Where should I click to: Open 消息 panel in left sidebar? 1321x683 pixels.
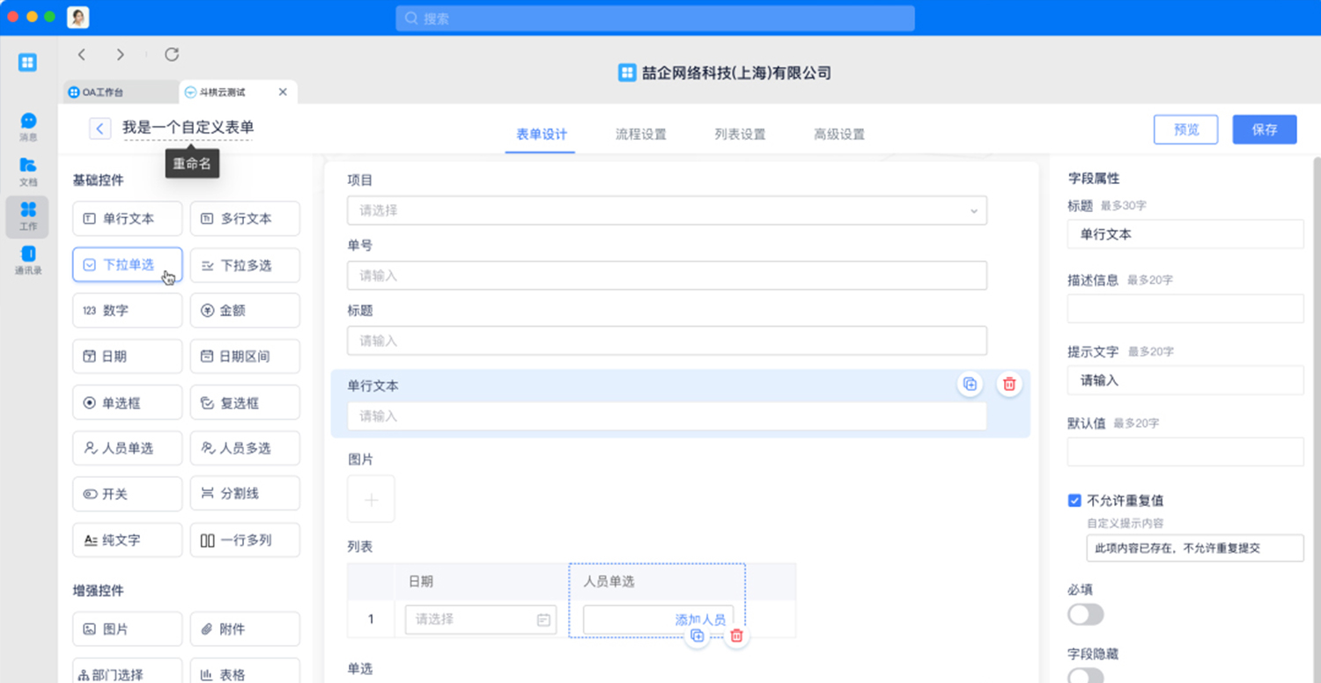(x=27, y=123)
